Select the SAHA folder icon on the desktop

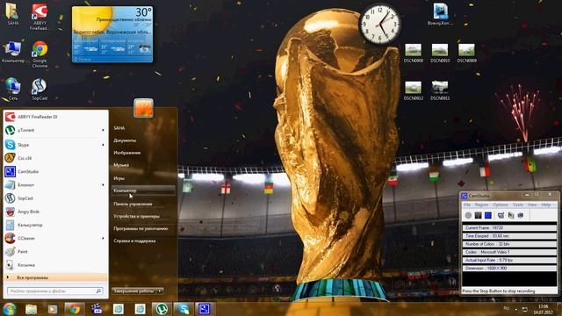[x=13, y=14]
